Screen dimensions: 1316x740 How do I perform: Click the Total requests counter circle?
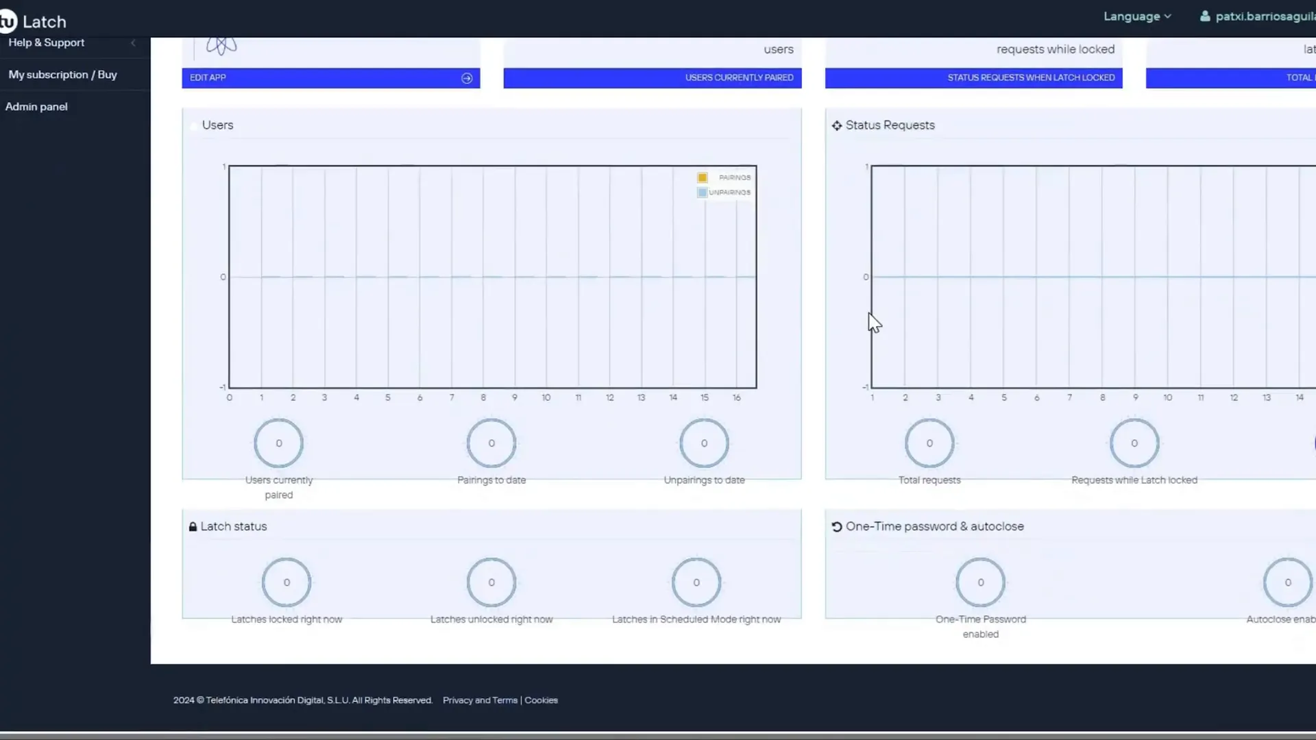coord(929,443)
